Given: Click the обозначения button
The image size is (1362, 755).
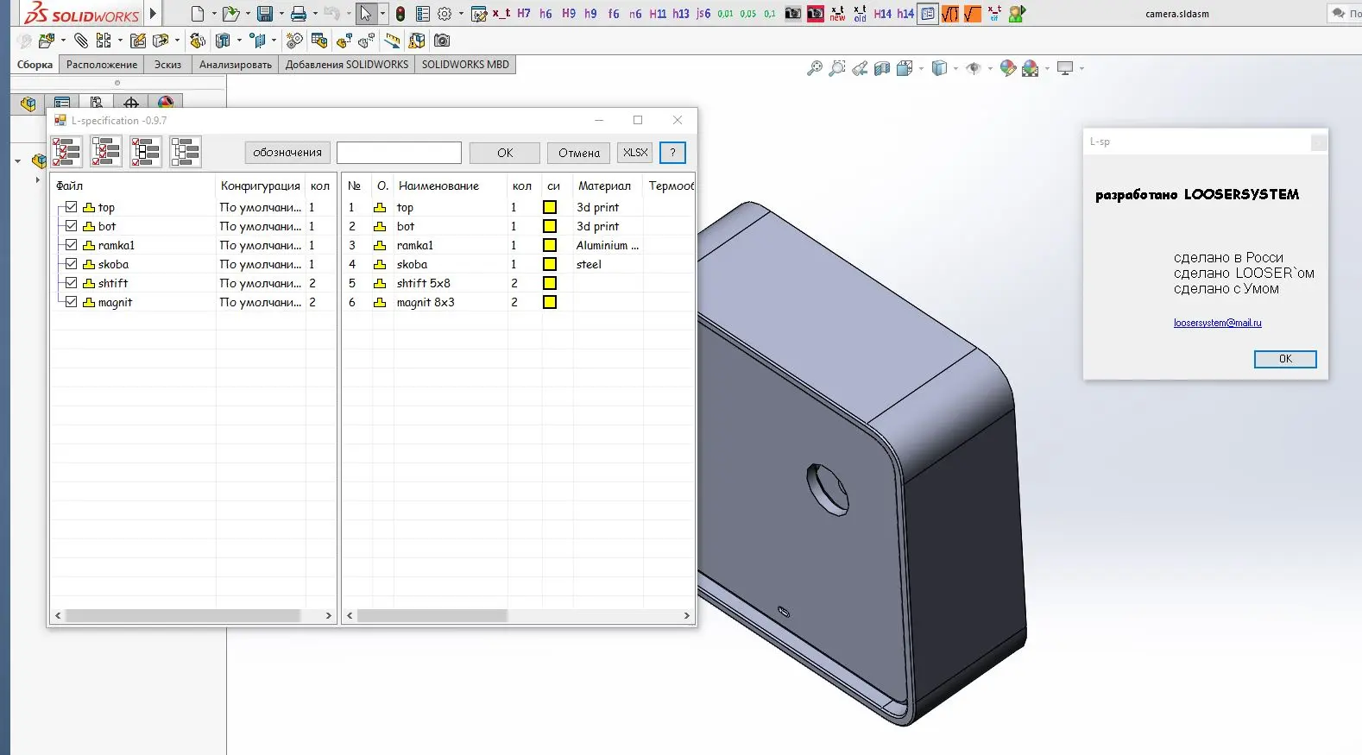Looking at the screenshot, I should point(287,153).
